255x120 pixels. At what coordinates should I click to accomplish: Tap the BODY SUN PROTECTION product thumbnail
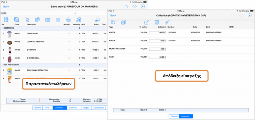coord(10,71)
